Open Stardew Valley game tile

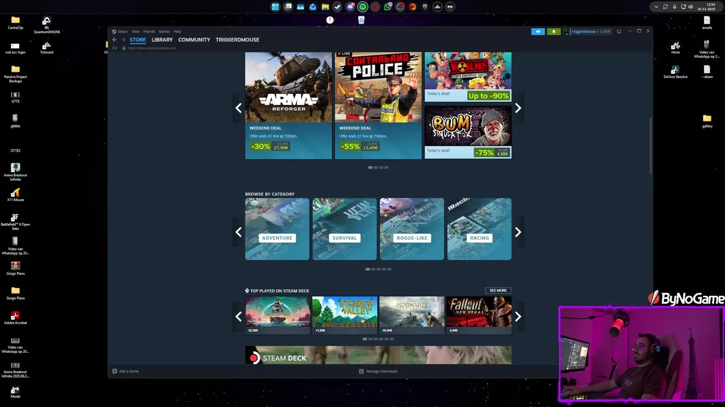click(344, 315)
